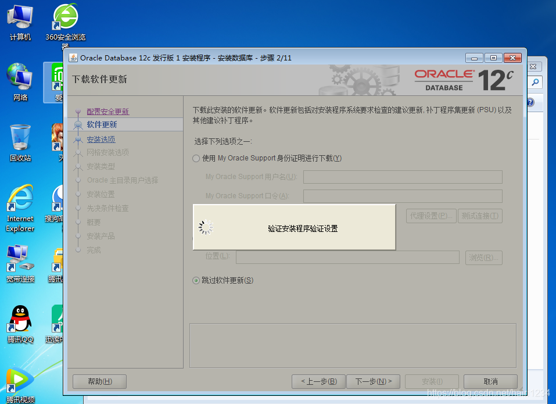Select the 使用 My Oracle Support 身份证明进行下载 radio button

tap(196, 158)
